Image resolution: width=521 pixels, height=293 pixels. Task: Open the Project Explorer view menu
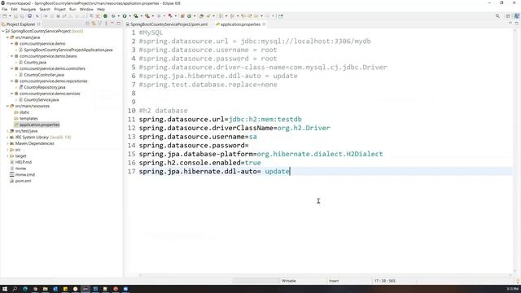coord(106,24)
